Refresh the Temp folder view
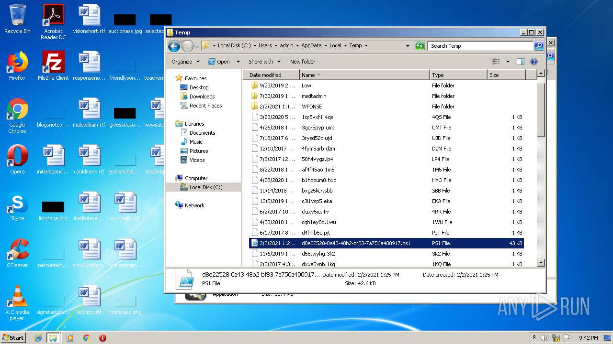 pyautogui.click(x=420, y=46)
